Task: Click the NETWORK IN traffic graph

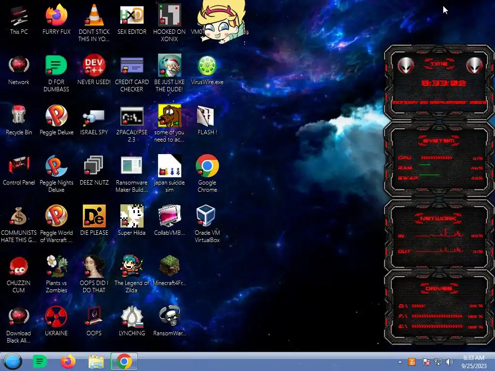Action: point(439,233)
